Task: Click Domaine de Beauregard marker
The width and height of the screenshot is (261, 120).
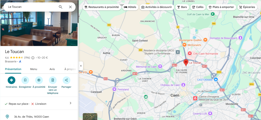Action: tap(240, 38)
